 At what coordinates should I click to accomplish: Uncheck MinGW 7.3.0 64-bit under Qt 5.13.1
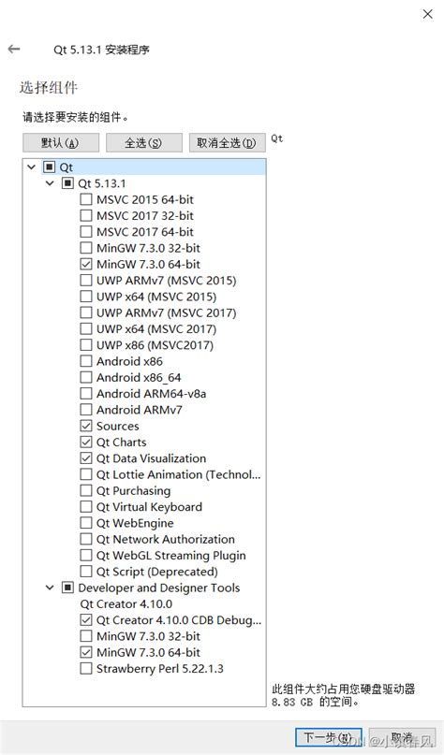[86, 264]
